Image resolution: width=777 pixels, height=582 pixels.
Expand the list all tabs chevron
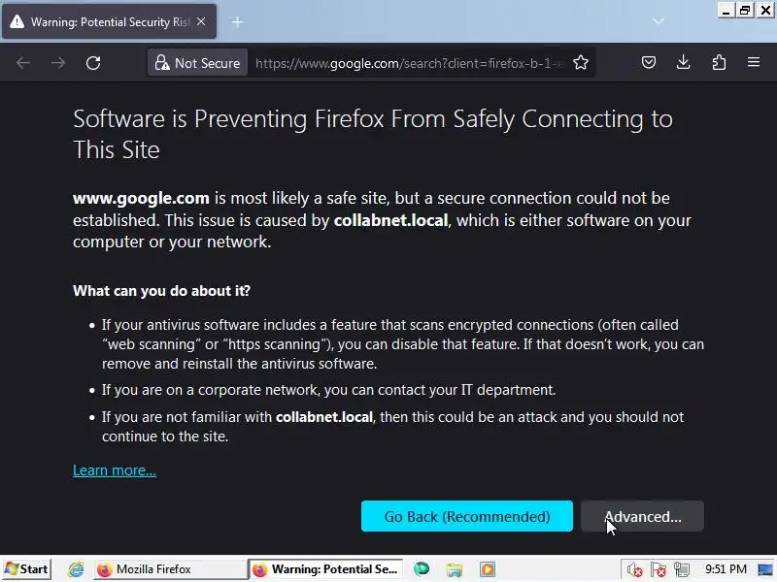coord(659,21)
